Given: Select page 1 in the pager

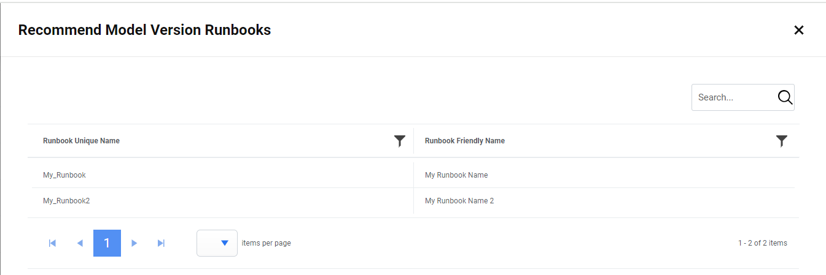Looking at the screenshot, I should coord(107,243).
